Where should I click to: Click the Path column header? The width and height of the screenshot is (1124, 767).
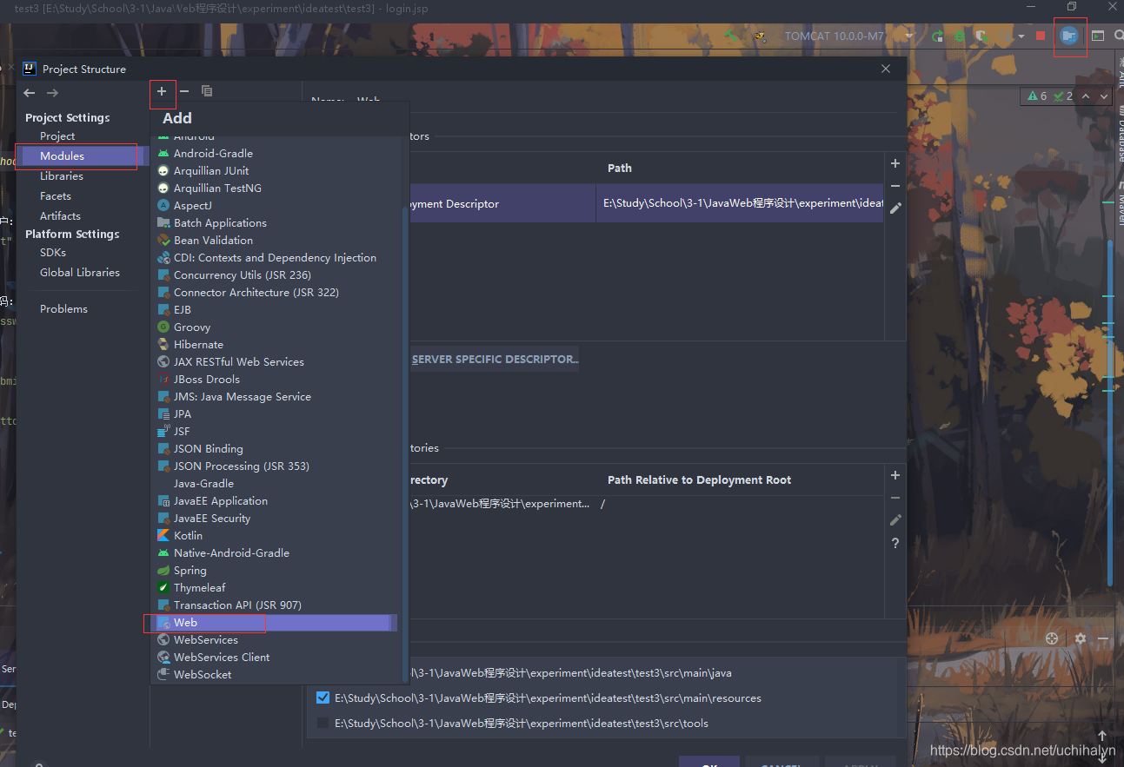620,168
